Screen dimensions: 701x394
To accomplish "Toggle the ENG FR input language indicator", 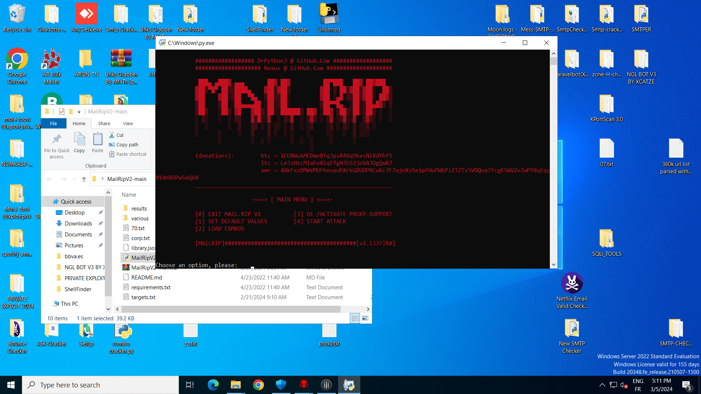I will click(x=637, y=385).
